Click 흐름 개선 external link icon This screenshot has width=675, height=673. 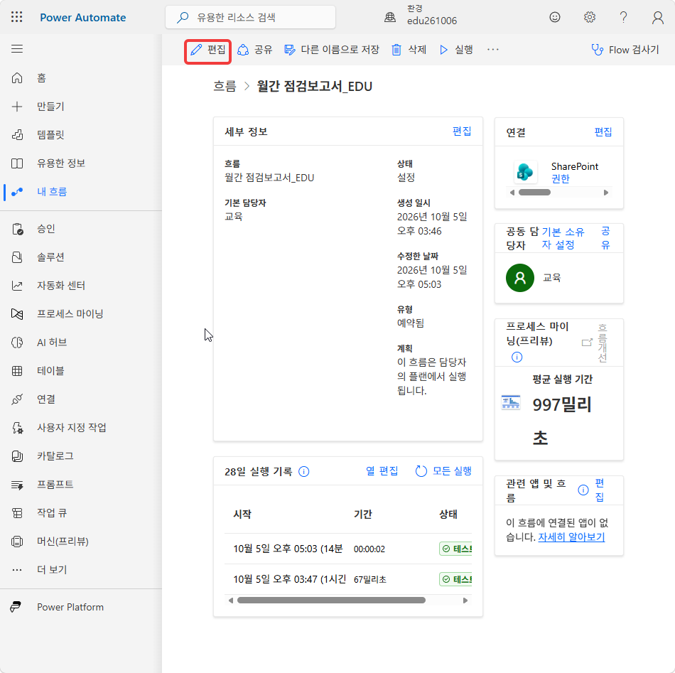pyautogui.click(x=587, y=343)
